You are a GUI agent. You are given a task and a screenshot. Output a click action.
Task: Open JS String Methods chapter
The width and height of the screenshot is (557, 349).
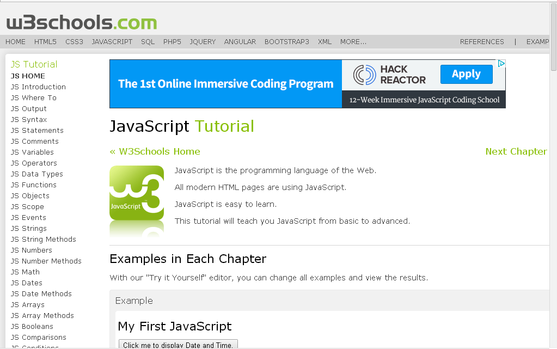point(44,239)
